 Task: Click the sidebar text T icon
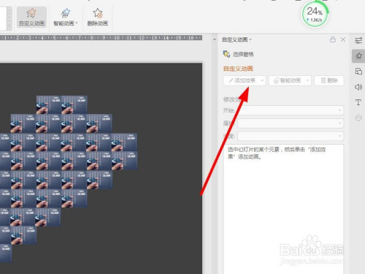(x=358, y=102)
